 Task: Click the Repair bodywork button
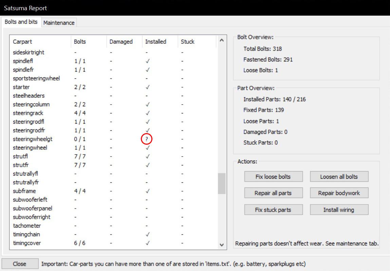click(339, 193)
